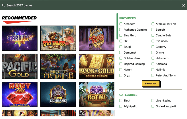
Task: Check the Golden Hero provider
Action: (121, 58)
